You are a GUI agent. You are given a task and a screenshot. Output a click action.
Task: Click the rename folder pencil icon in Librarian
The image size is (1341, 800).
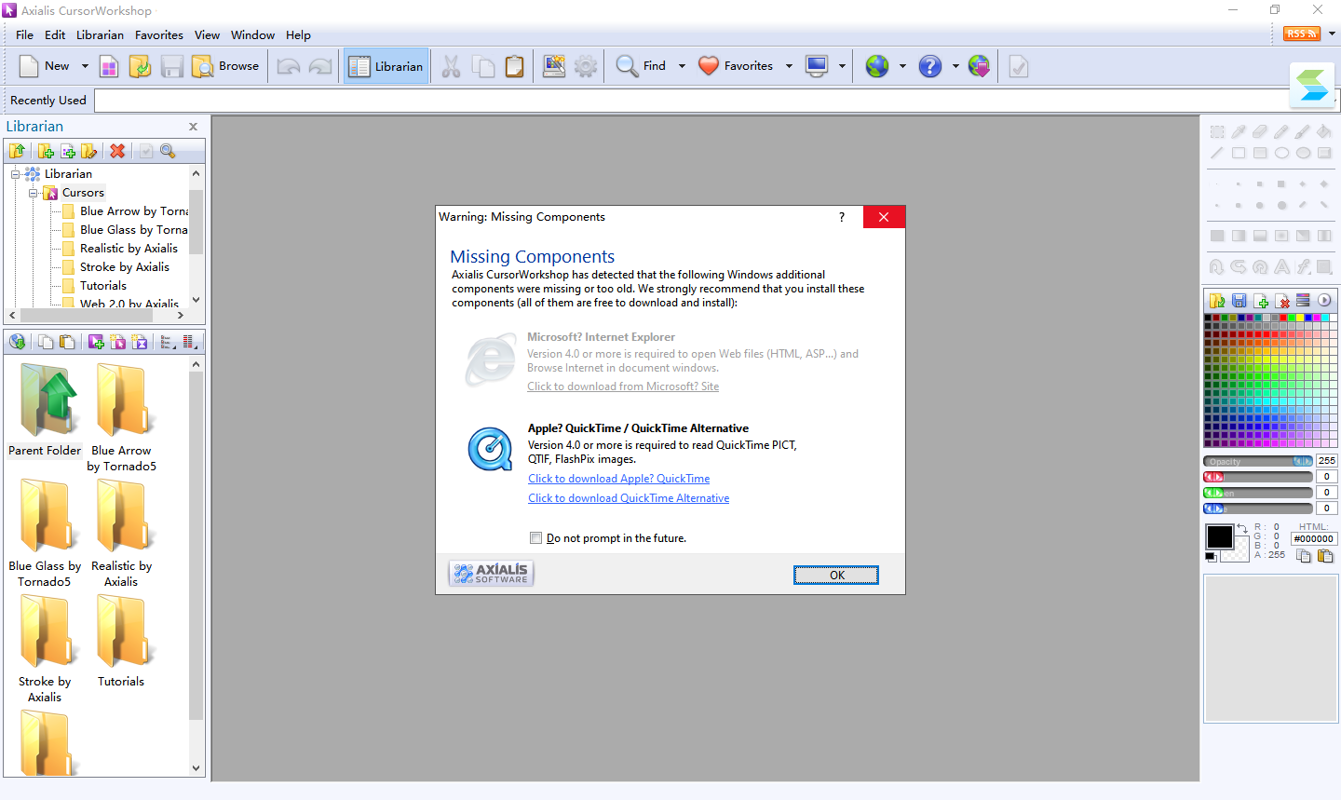tap(89, 151)
